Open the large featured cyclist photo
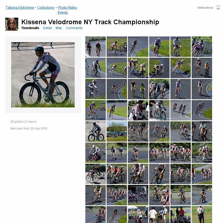 [x=43, y=75]
